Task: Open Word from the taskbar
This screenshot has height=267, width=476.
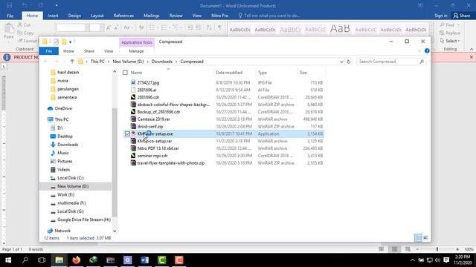Action: point(145,260)
